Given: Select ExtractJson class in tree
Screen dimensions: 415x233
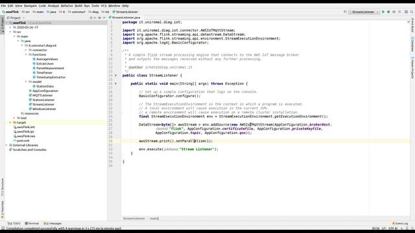Looking at the screenshot, I should coord(45,63).
